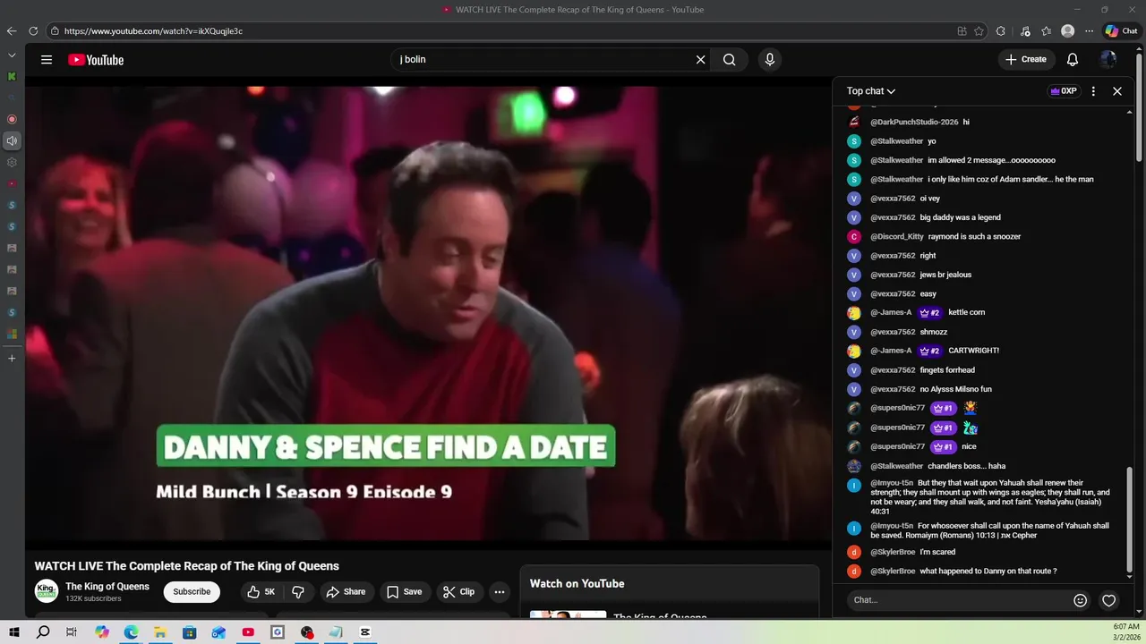Click the '132K subscribers' text
Screen dimensions: 1146x644
[93, 599]
